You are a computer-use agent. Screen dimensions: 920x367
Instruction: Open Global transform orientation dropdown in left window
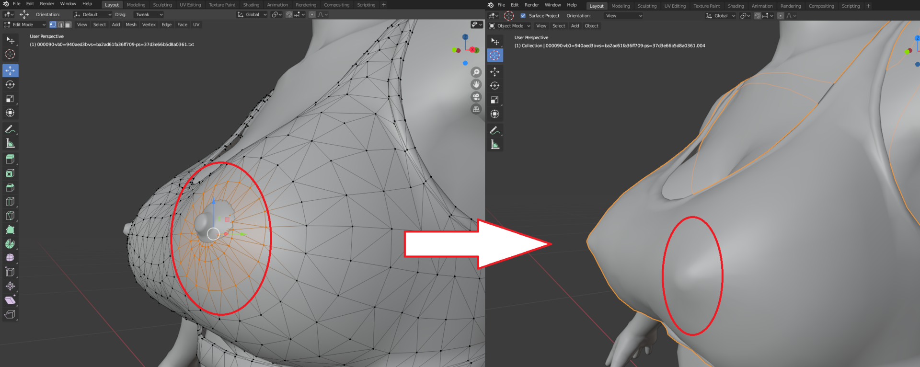point(252,15)
